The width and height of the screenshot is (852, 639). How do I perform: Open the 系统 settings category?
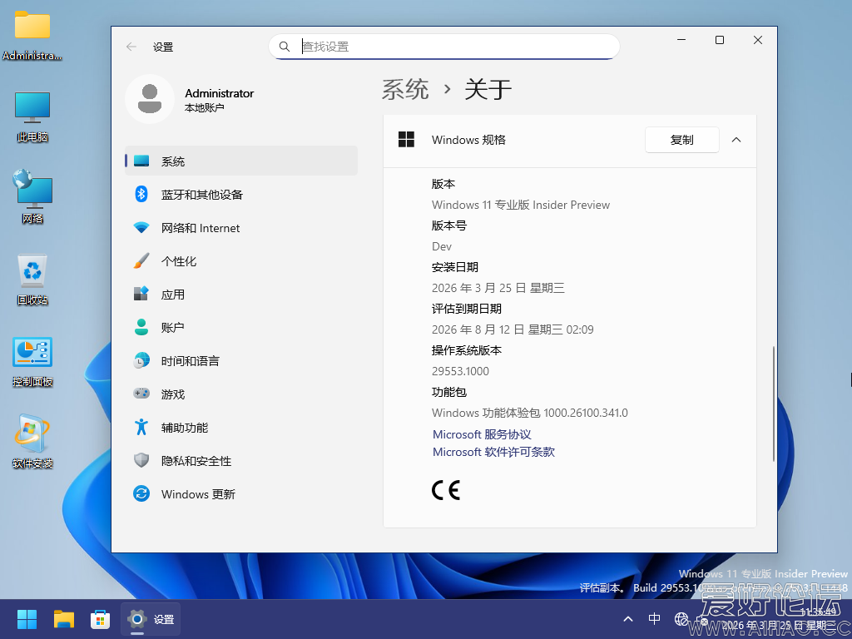pyautogui.click(x=240, y=161)
